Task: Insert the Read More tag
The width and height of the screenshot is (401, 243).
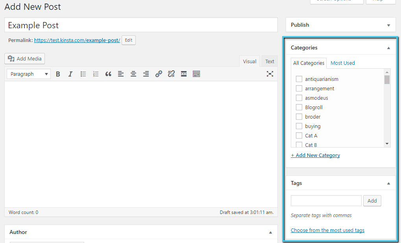Action: (184, 74)
